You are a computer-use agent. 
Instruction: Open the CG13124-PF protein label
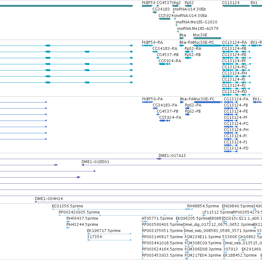236,118
